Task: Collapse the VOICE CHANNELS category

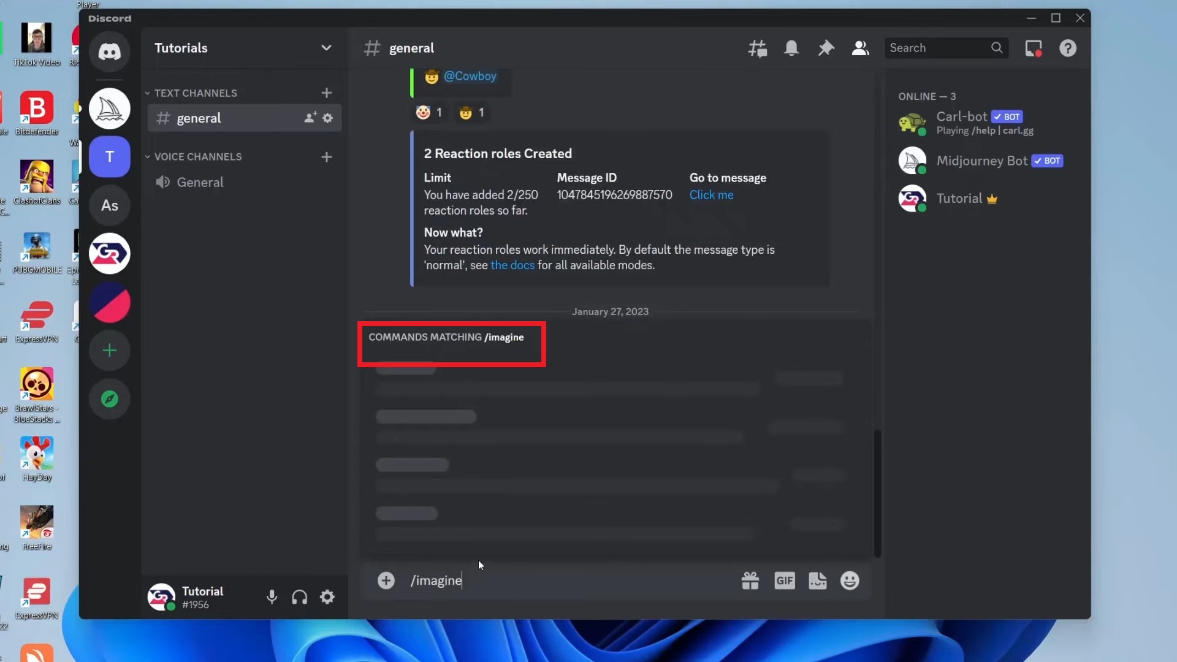Action: click(197, 157)
